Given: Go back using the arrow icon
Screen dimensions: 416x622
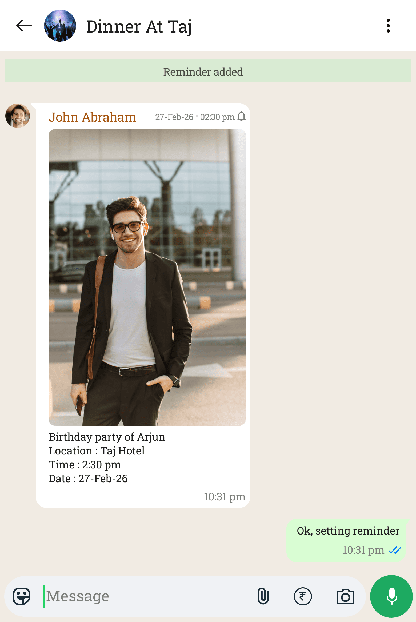Looking at the screenshot, I should pos(24,26).
